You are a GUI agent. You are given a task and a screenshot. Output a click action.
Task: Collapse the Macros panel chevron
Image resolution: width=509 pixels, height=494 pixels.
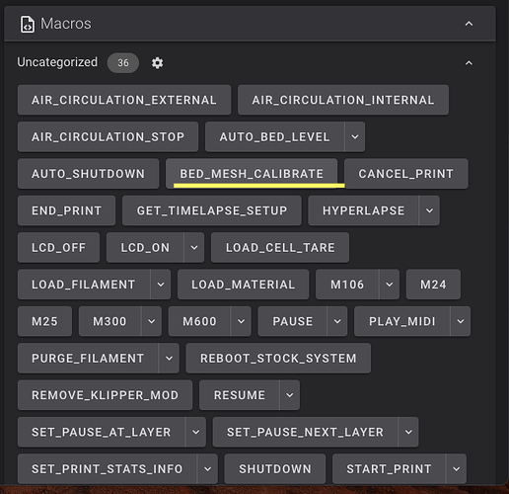469,24
